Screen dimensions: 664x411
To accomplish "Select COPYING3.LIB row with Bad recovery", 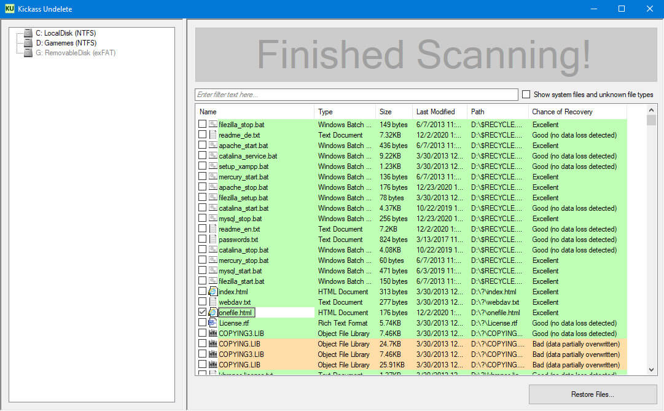I will [x=411, y=354].
